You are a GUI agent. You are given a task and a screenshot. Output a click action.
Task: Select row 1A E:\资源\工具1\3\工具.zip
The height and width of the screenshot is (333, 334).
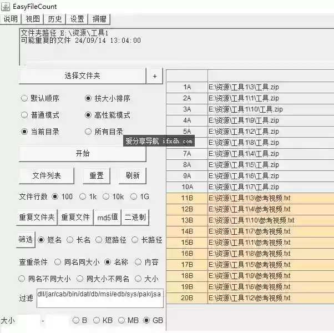250,87
